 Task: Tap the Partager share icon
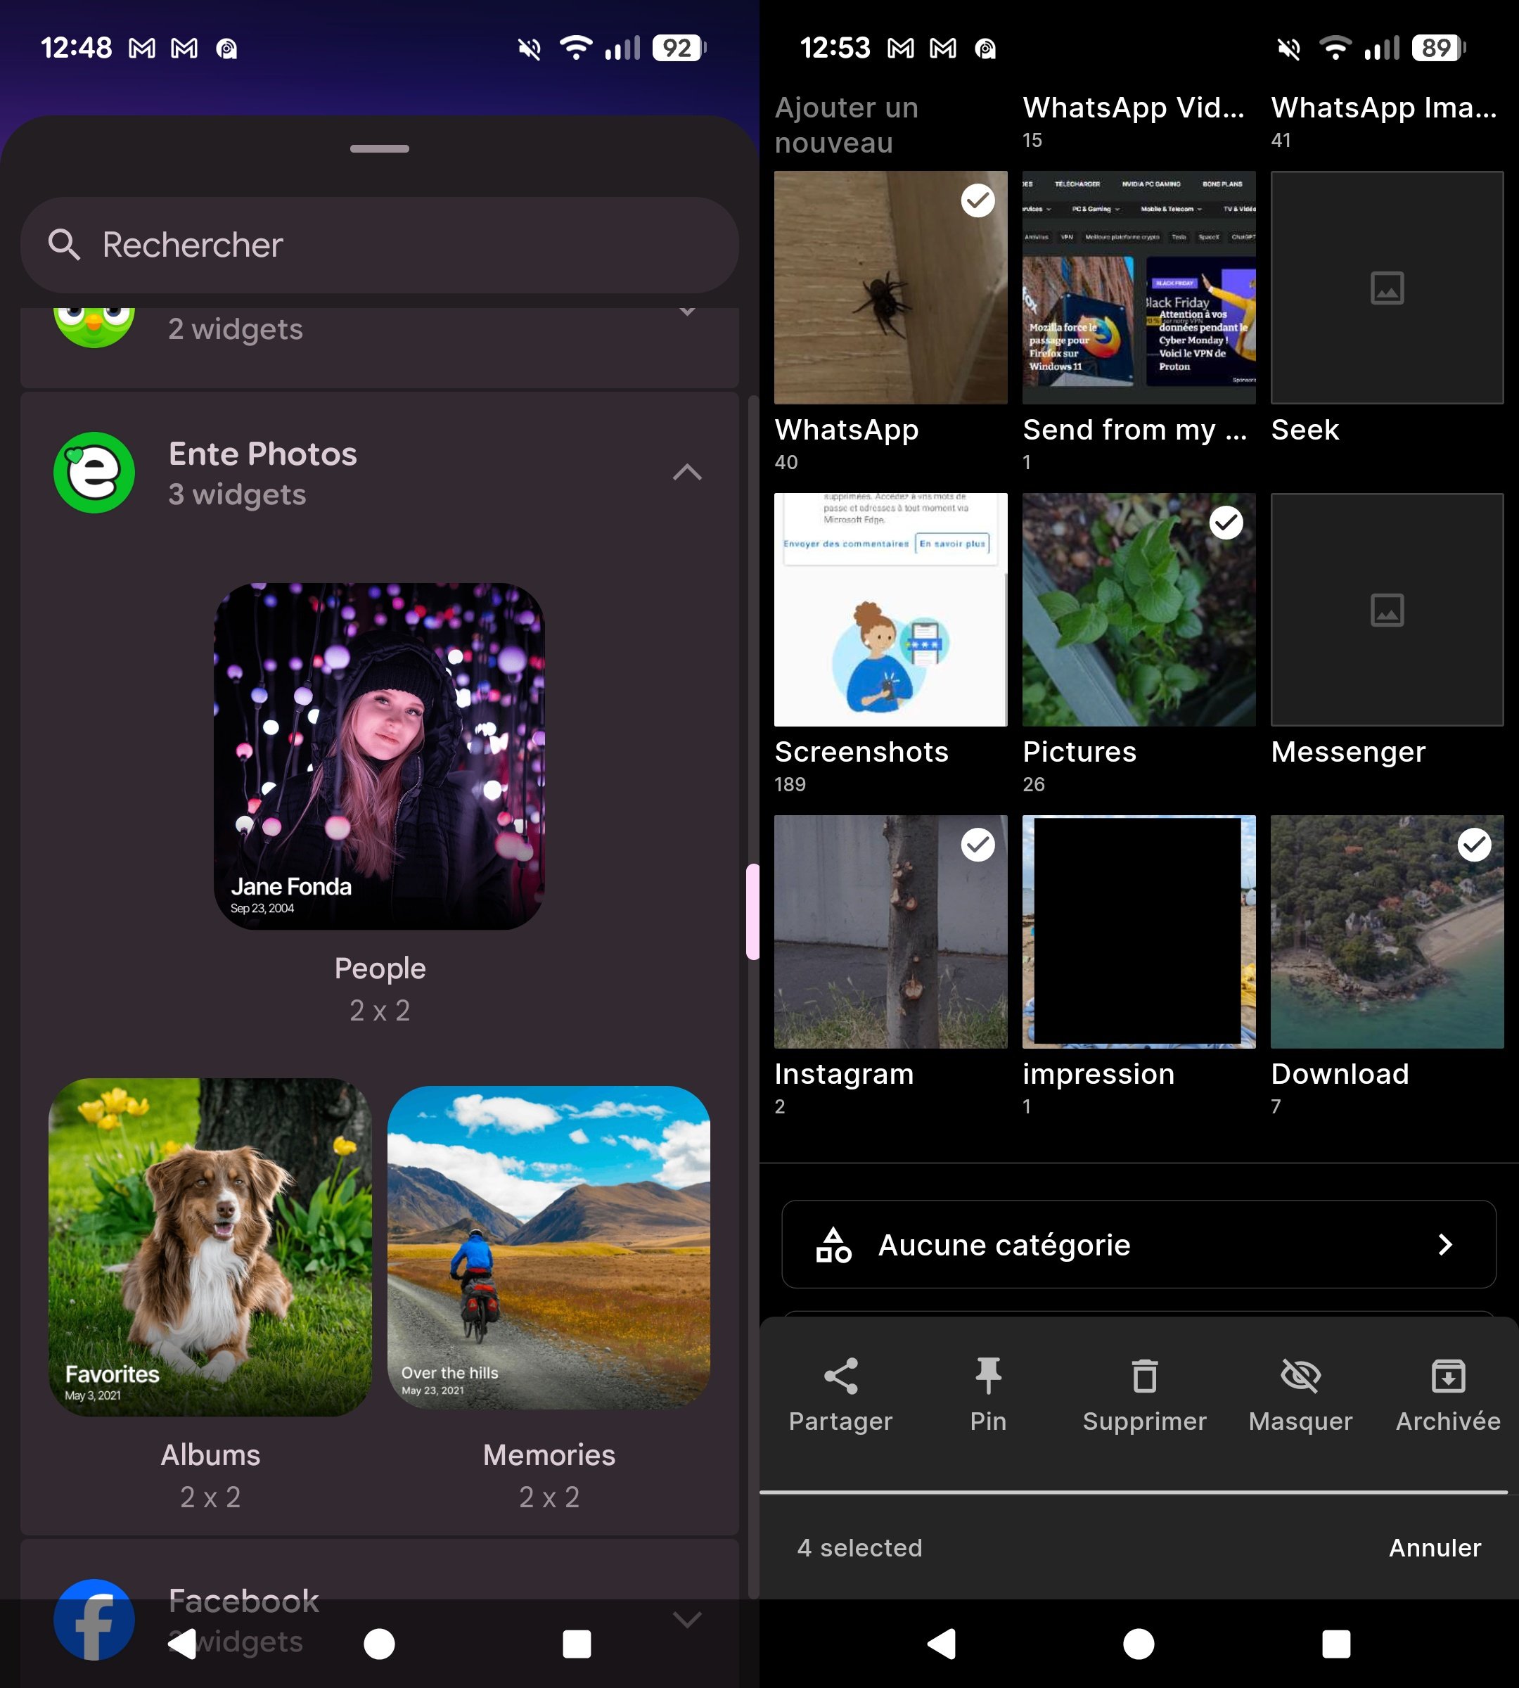pyautogui.click(x=840, y=1376)
